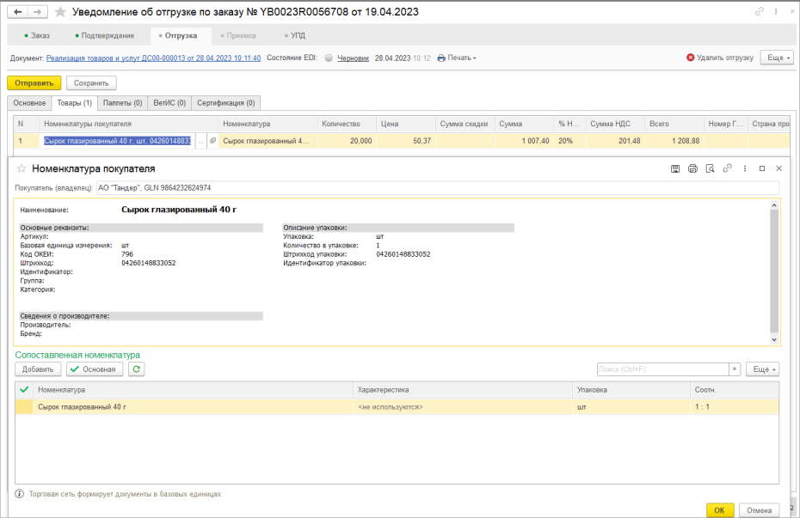Open the Подтверждение stage tab

104,36
